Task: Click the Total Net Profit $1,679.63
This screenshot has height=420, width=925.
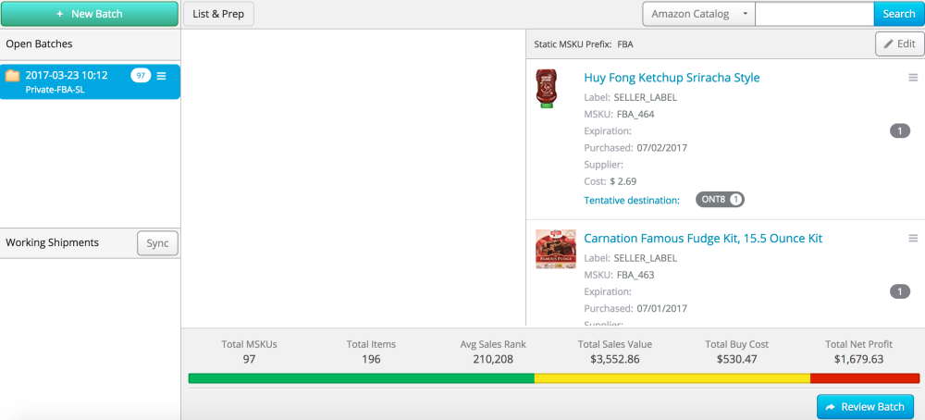Action: (x=858, y=359)
